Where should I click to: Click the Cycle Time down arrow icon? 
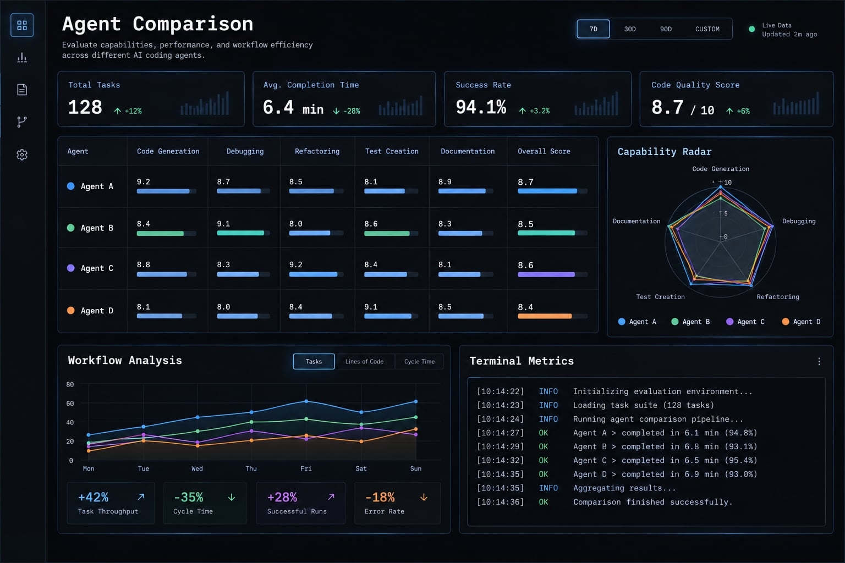pos(232,497)
